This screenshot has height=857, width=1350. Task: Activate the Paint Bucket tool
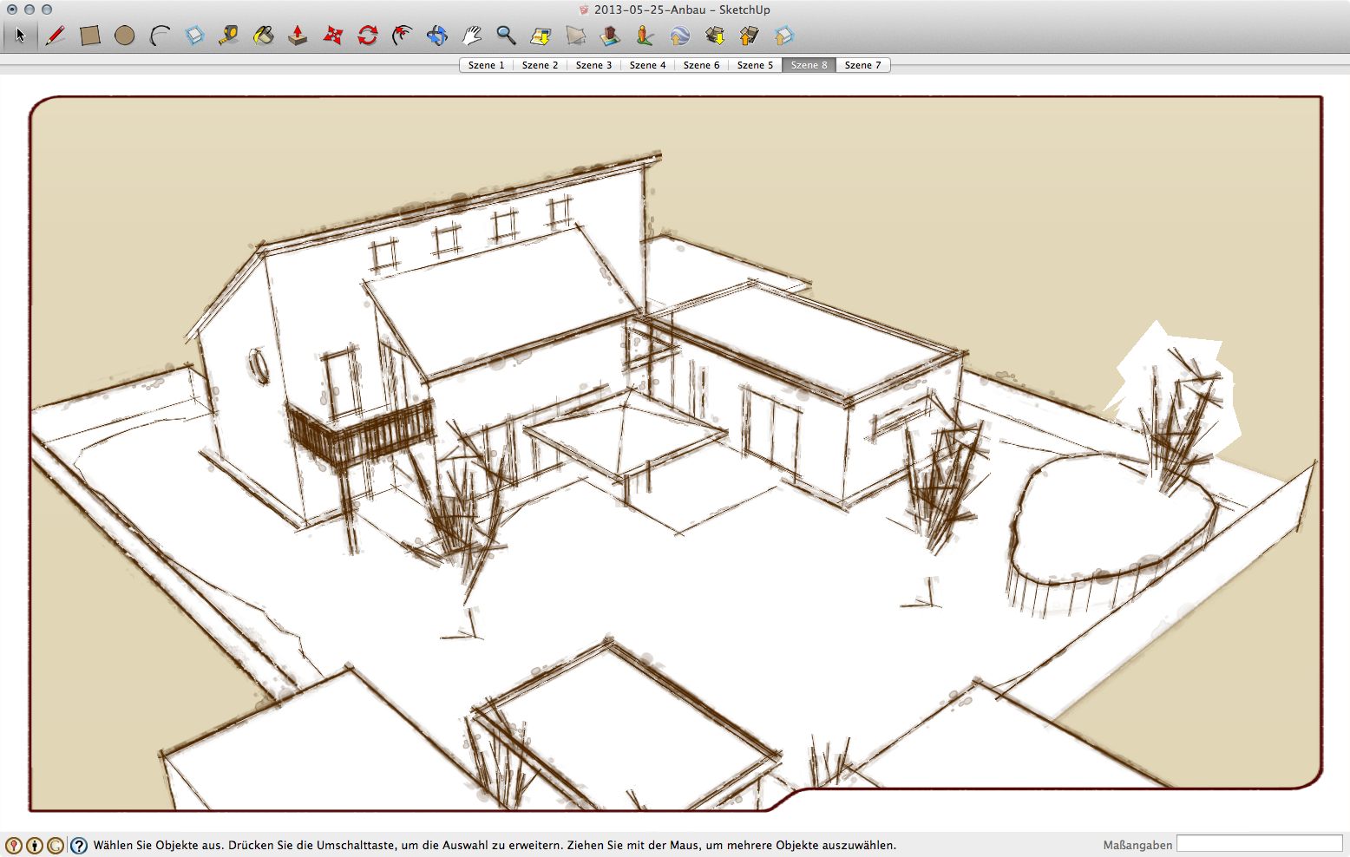264,36
